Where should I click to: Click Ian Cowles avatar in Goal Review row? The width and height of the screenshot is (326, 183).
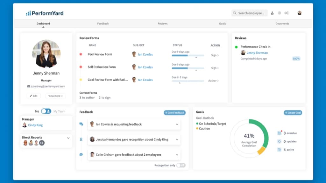pyautogui.click(x=134, y=80)
